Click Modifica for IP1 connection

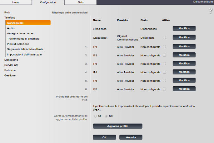[x=184, y=46]
